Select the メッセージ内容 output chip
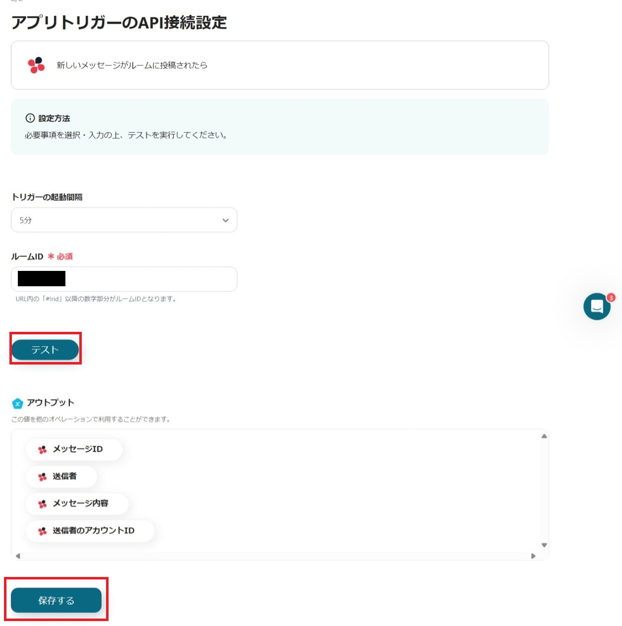The image size is (622, 626). (77, 503)
